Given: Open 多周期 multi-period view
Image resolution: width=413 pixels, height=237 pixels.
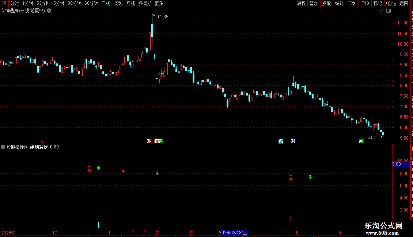Looking at the screenshot, I should coord(145,3).
